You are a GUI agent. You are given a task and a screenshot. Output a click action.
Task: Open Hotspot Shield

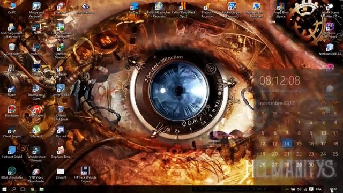click(x=12, y=152)
